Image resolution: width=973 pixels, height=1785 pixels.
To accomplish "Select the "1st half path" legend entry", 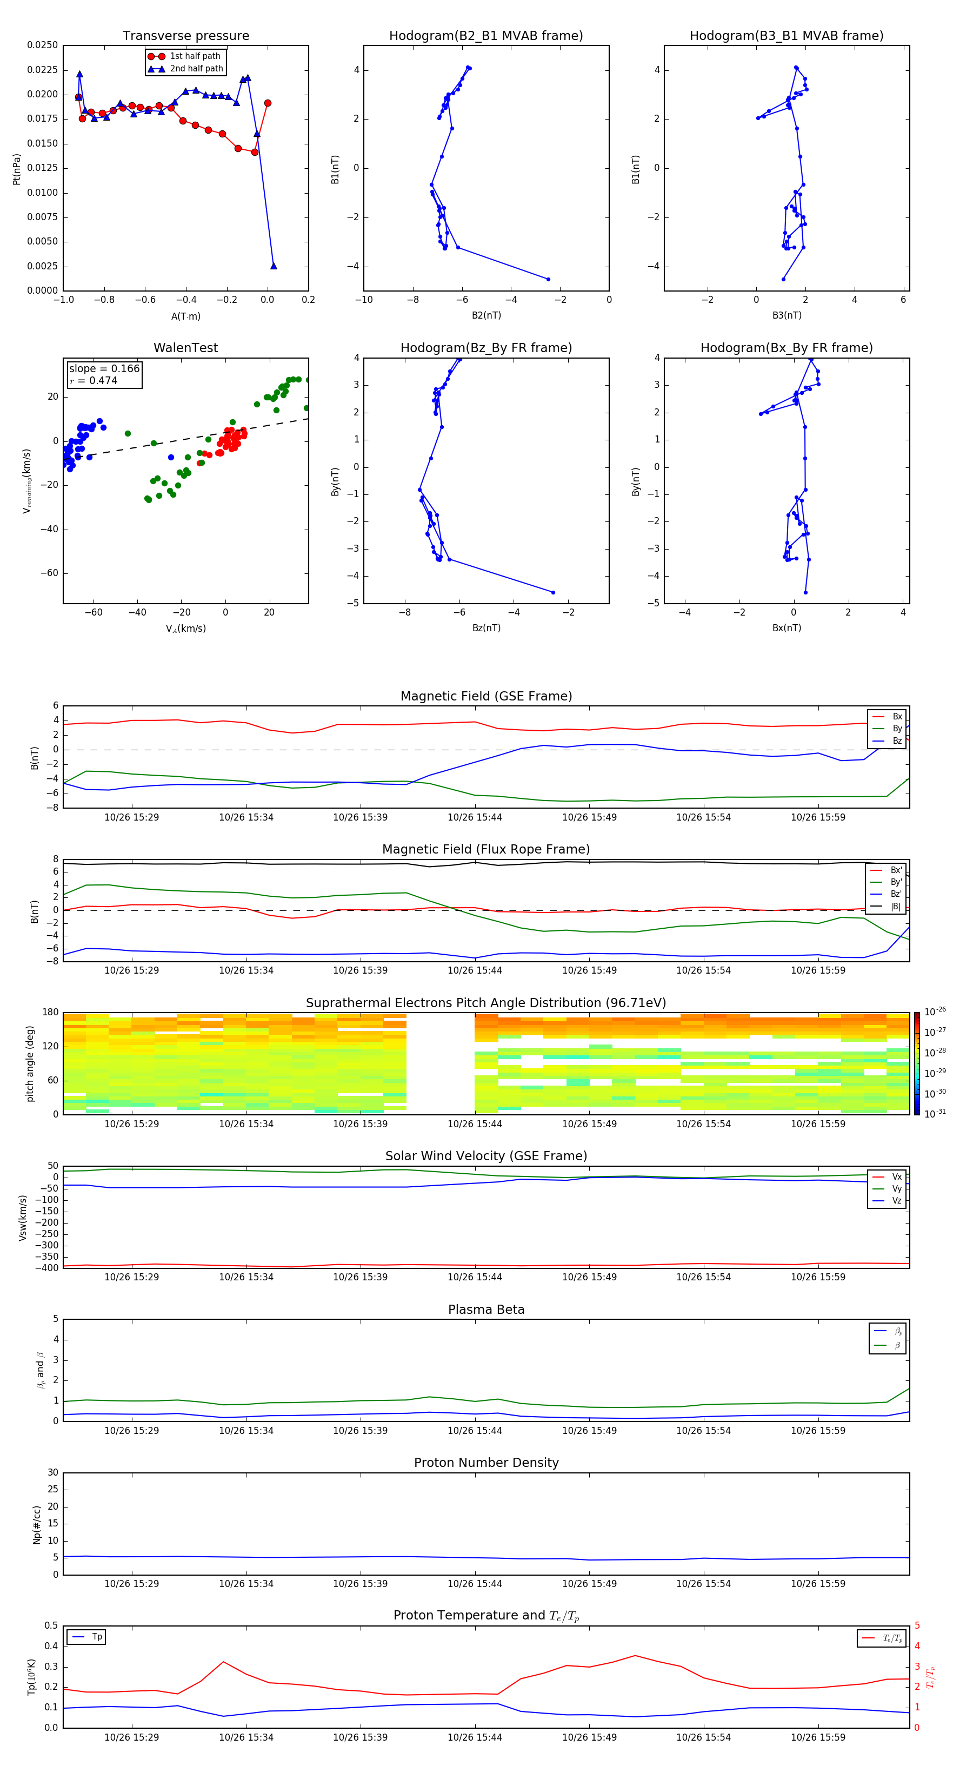I will 184,56.
